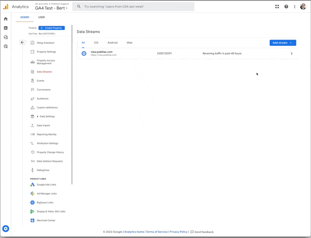Click the DebugView icon

tap(33, 170)
